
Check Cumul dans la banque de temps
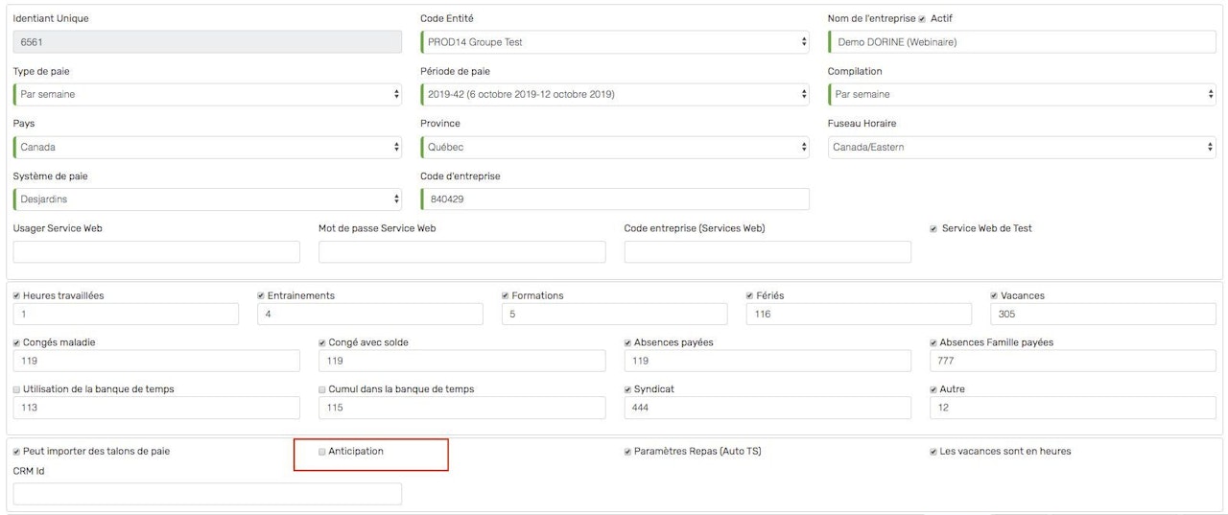click(x=322, y=389)
